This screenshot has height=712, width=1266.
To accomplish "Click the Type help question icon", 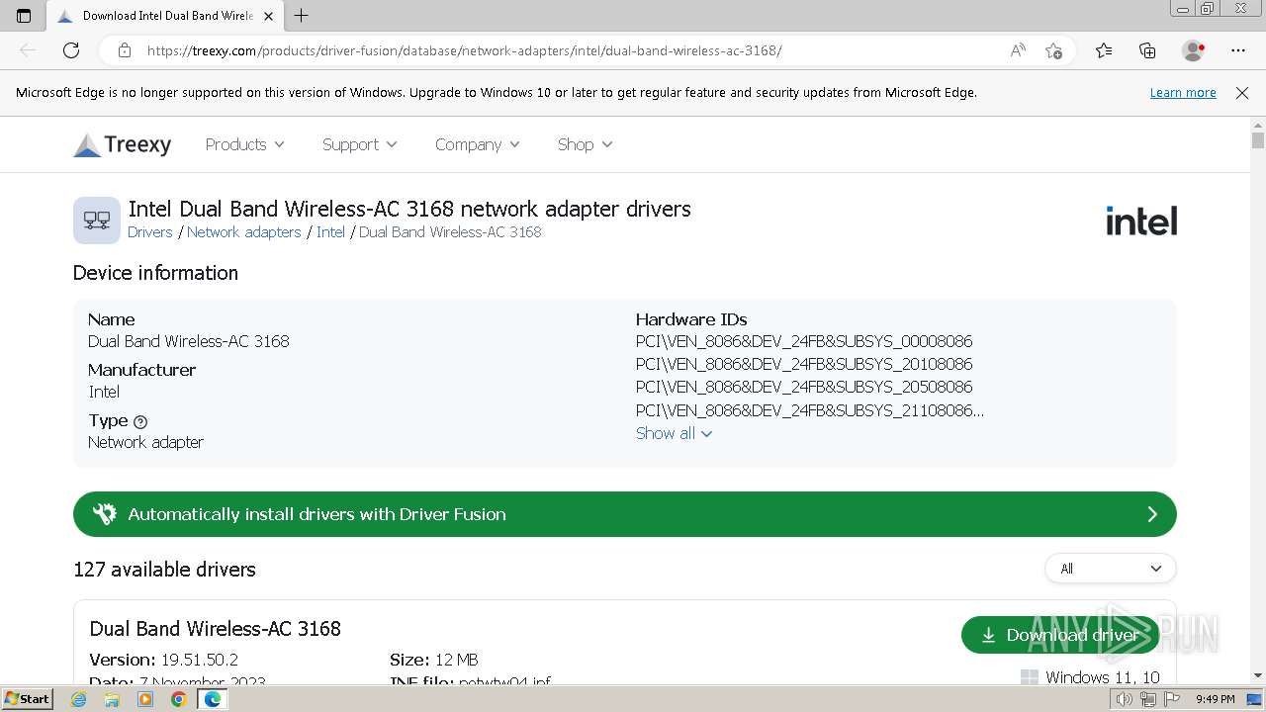I will [140, 421].
